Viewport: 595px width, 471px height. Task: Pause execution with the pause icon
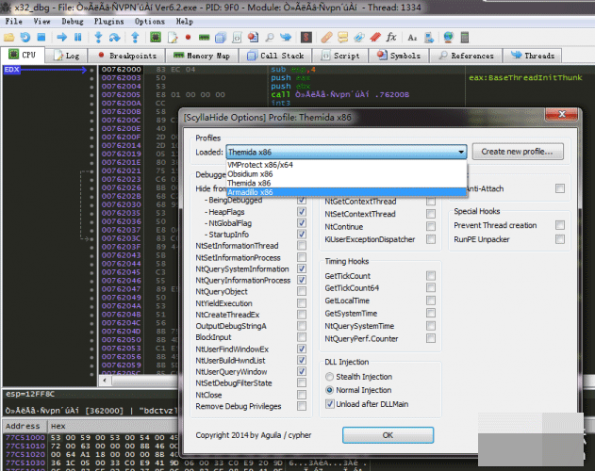(x=78, y=37)
